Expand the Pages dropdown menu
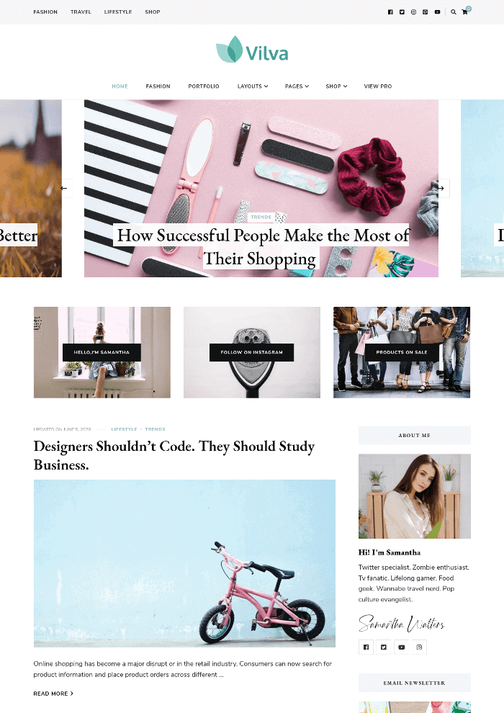 pyautogui.click(x=297, y=86)
